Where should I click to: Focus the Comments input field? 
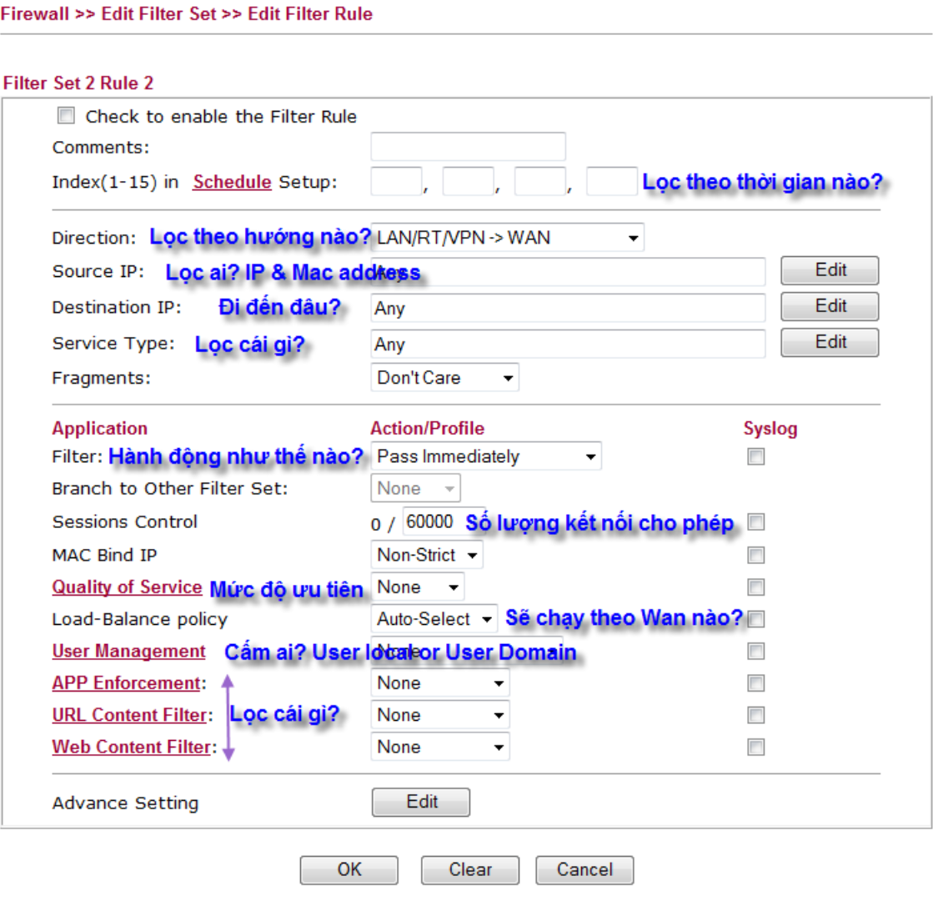[x=468, y=147]
